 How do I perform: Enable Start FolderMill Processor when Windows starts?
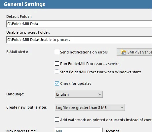(57, 72)
